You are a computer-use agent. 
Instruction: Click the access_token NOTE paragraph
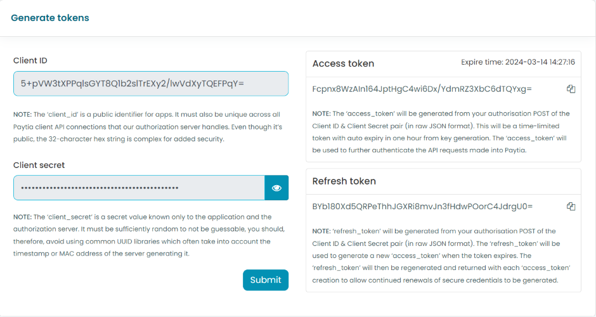coord(441,132)
